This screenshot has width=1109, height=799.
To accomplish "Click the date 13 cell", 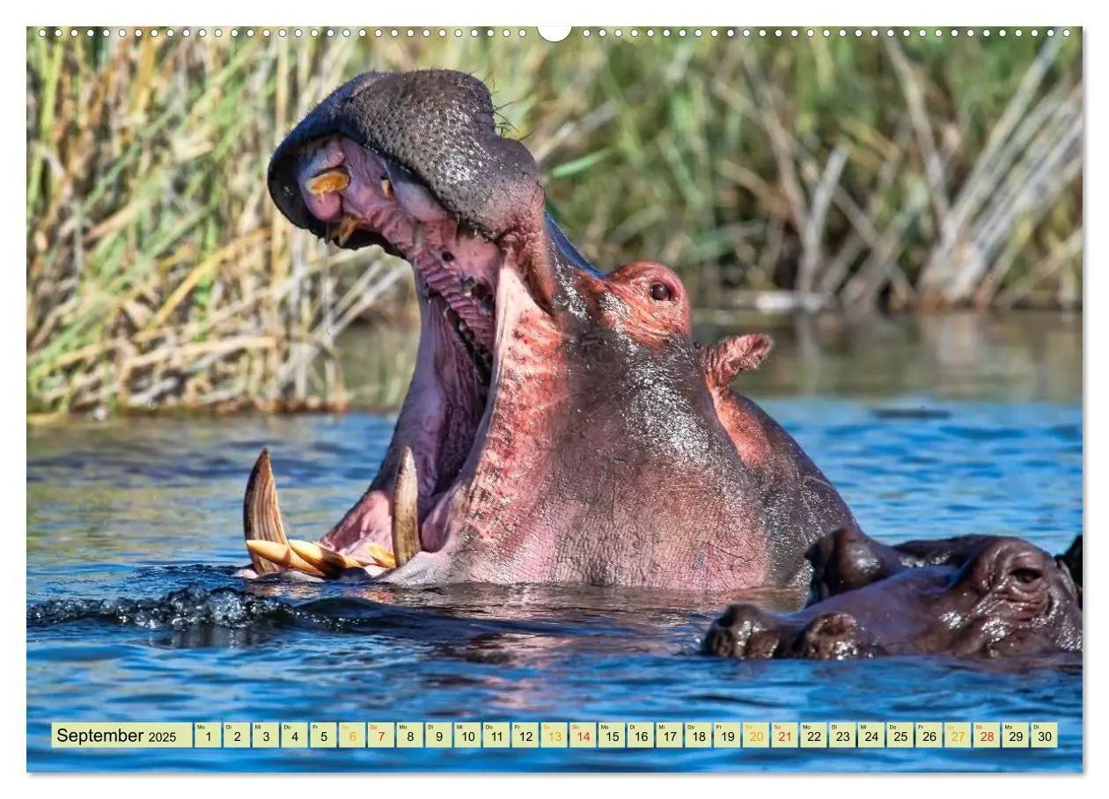I will coord(554,736).
